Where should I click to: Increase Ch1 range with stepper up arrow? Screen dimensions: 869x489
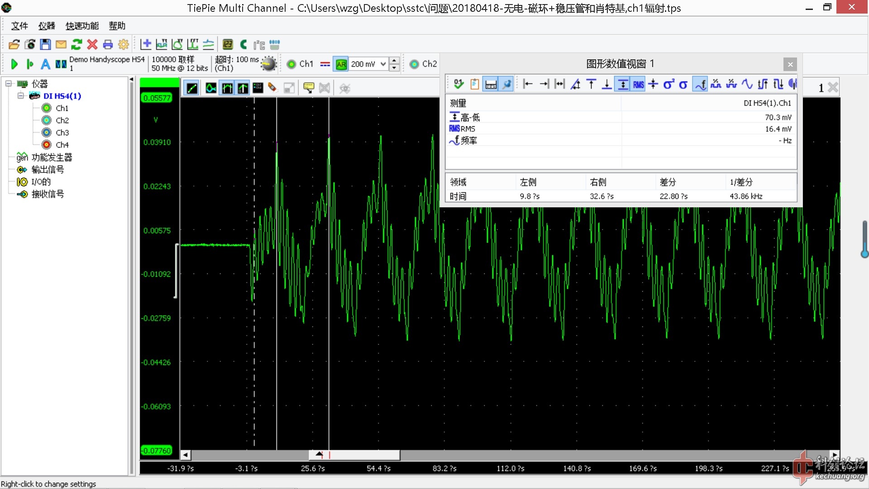395,60
